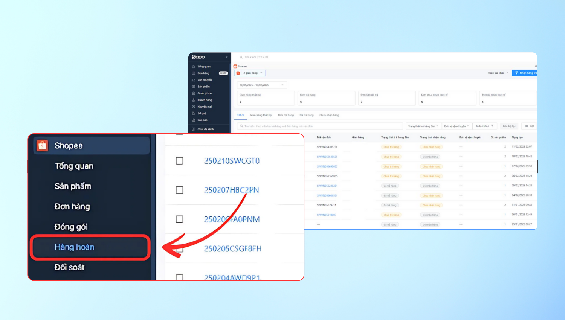Click the Đơn đã nhận thực tế summary card
The height and width of the screenshot is (320, 565).
508,98
